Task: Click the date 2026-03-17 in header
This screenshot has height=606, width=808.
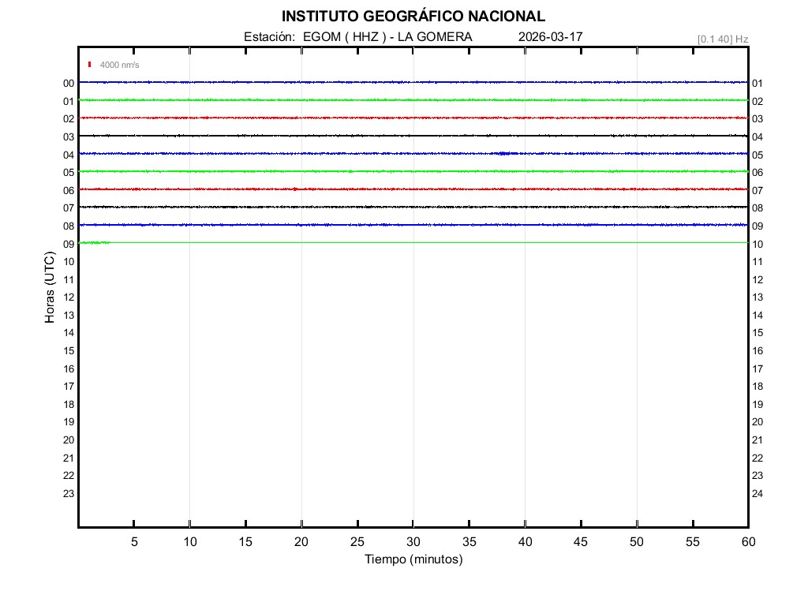Action: (x=551, y=37)
